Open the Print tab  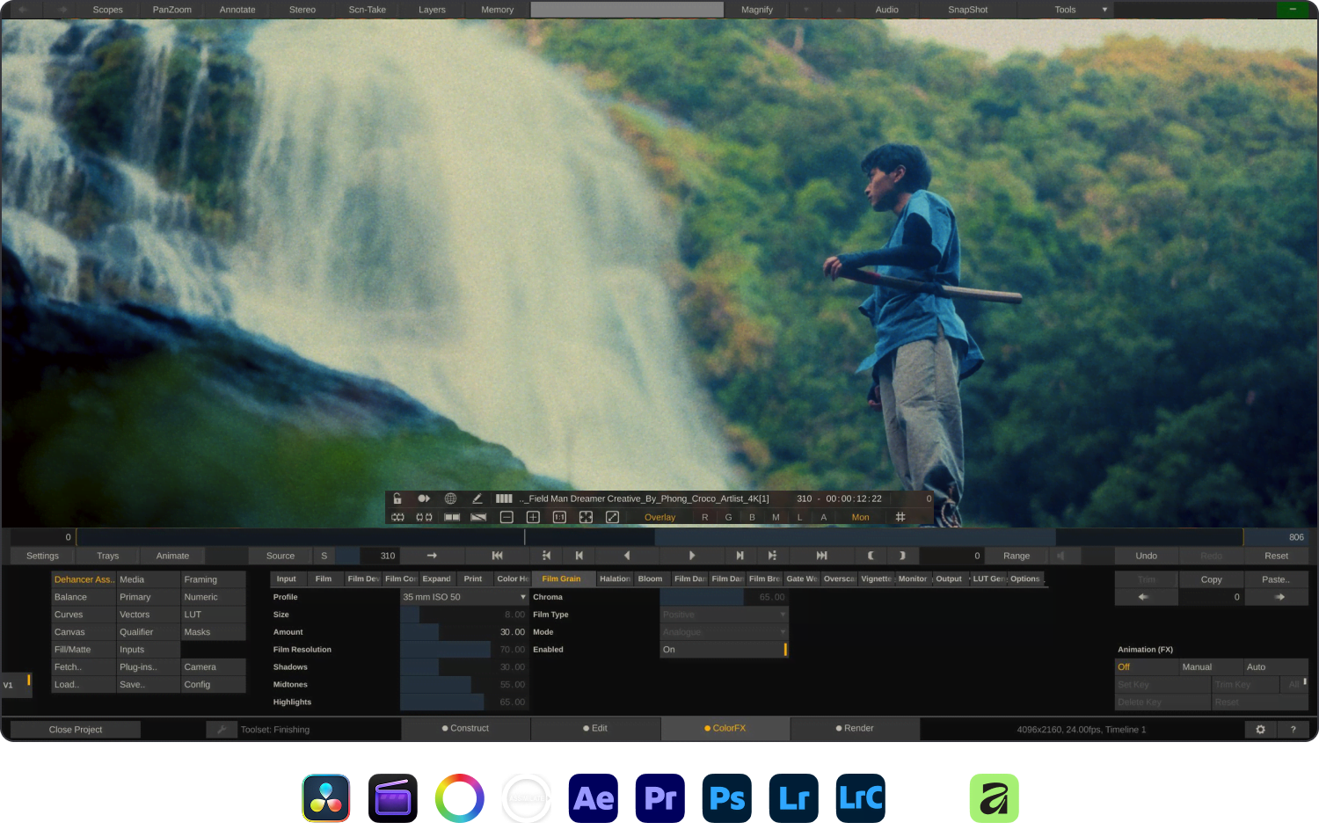473,579
